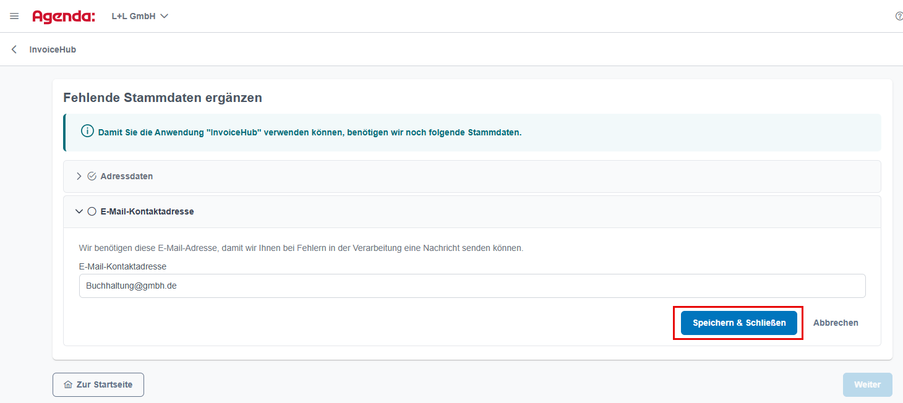Click Speichern & Schließen button

point(739,323)
